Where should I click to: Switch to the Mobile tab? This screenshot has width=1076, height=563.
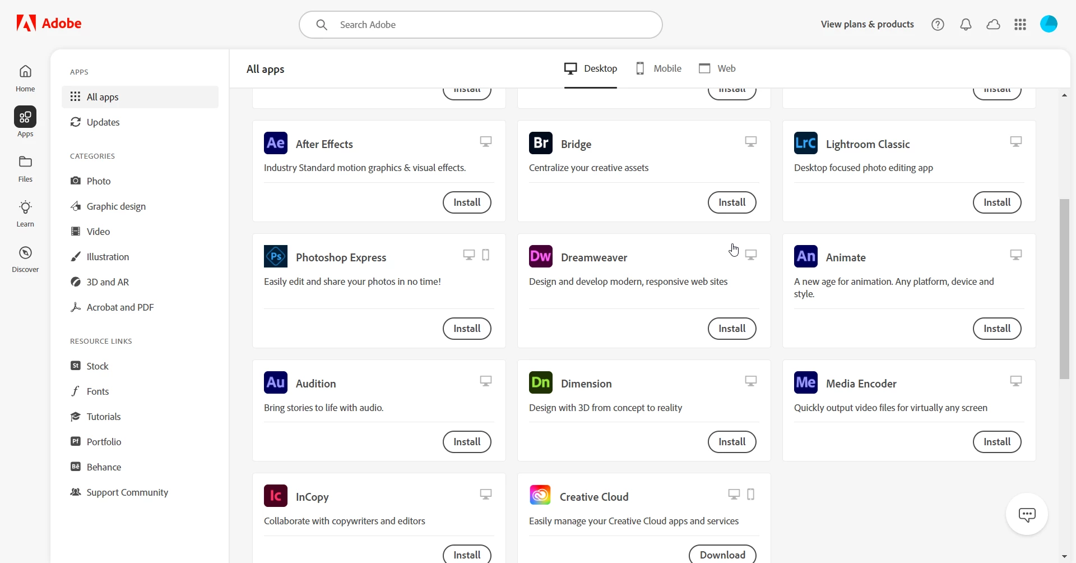(x=658, y=68)
